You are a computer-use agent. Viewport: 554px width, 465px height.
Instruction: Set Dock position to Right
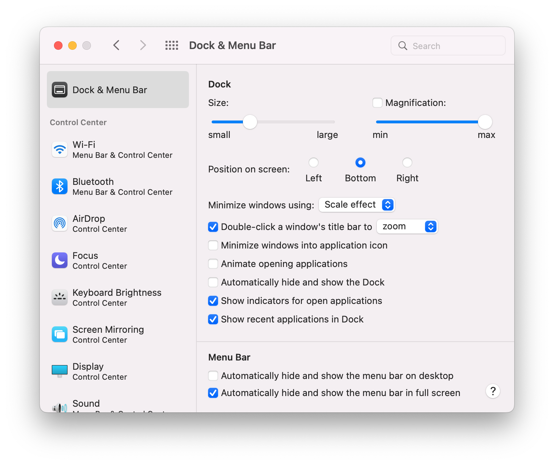407,162
